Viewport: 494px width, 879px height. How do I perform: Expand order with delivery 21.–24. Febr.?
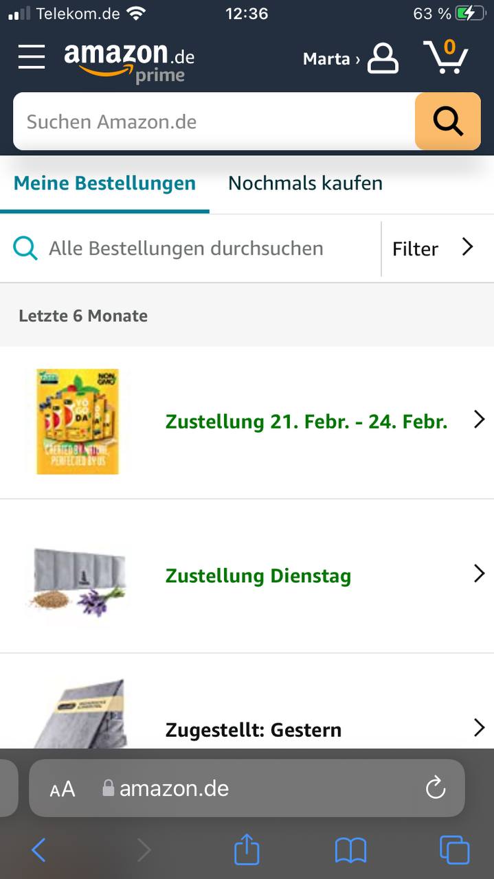[x=479, y=420]
